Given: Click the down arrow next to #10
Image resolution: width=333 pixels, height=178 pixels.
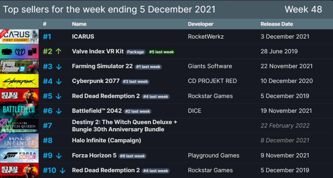Looking at the screenshot, I should [x=62, y=170].
